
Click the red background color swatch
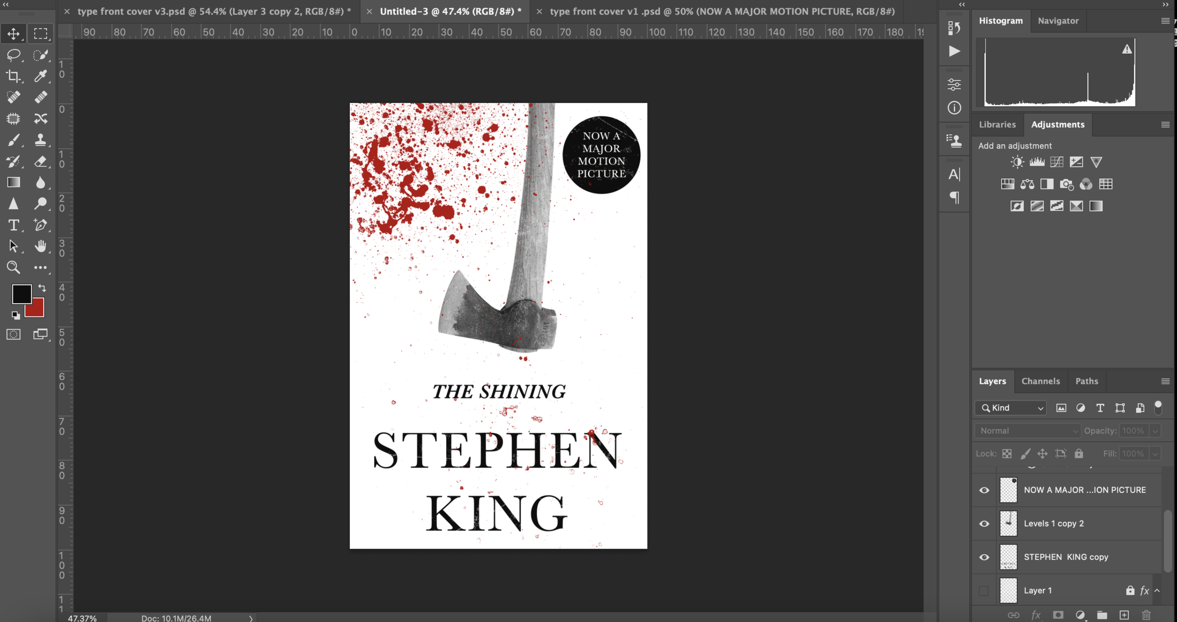(38, 311)
